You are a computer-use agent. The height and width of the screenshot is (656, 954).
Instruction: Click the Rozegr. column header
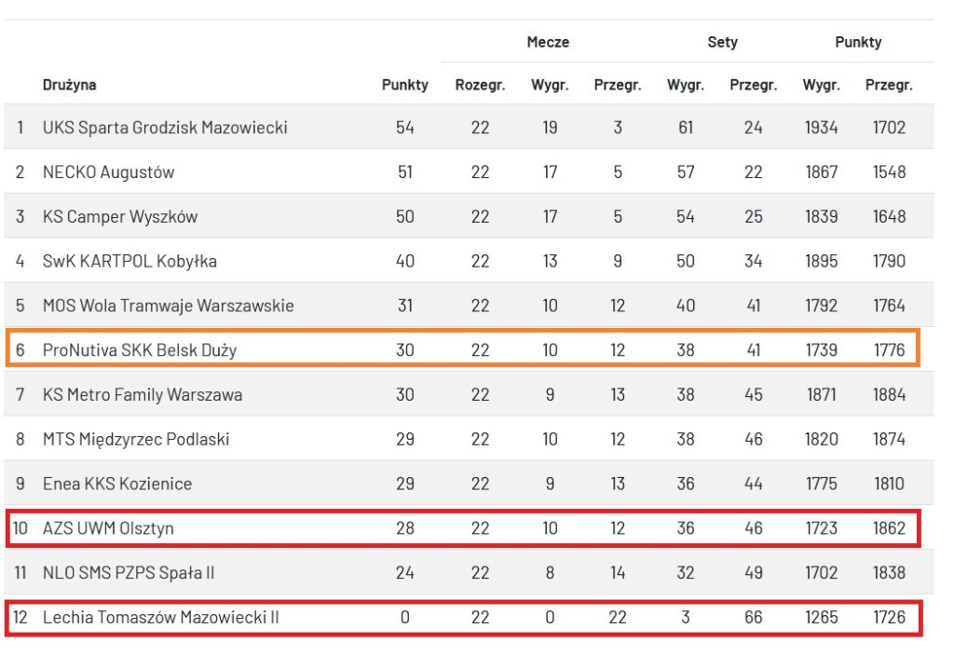coord(480,85)
